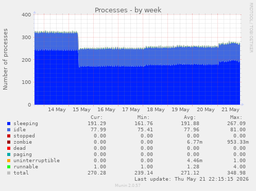
Task: Click sleeping maximum value 267.09
Action: [x=236, y=124]
